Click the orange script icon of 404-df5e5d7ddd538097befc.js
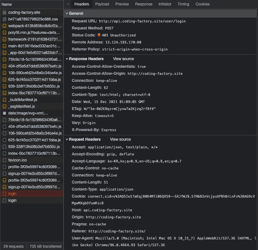258x250 pixels. [x=4, y=66]
